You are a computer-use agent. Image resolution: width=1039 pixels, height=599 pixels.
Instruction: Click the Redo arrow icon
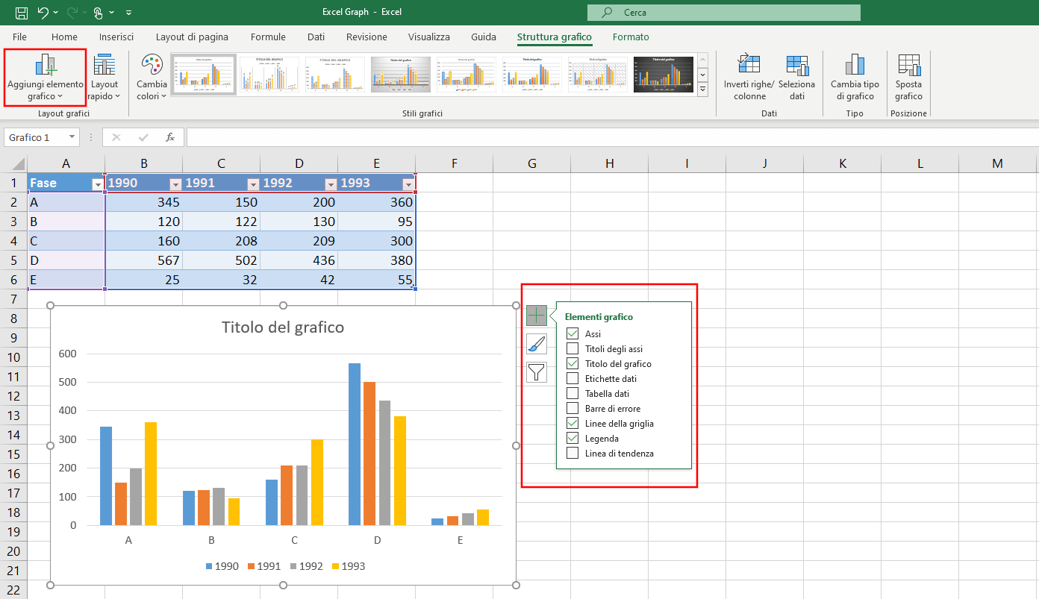(72, 12)
